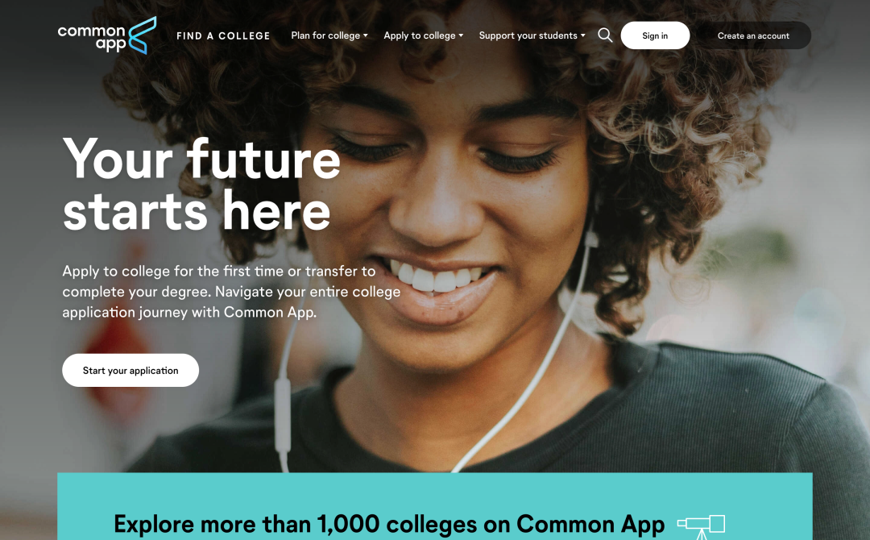
Task: Click the hero photo of smiling student
Action: coord(499,250)
